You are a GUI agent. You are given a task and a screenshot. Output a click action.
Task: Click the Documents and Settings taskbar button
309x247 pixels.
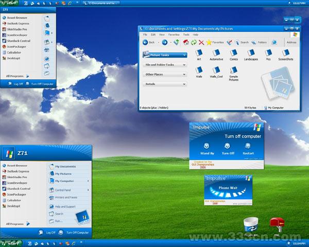(x=101, y=3)
